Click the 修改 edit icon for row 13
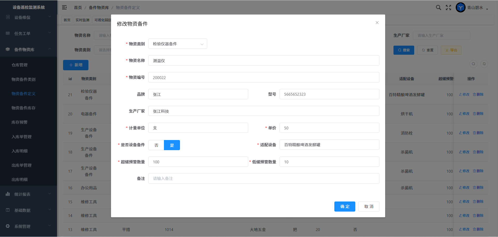498x237 pixels. pyautogui.click(x=460, y=229)
